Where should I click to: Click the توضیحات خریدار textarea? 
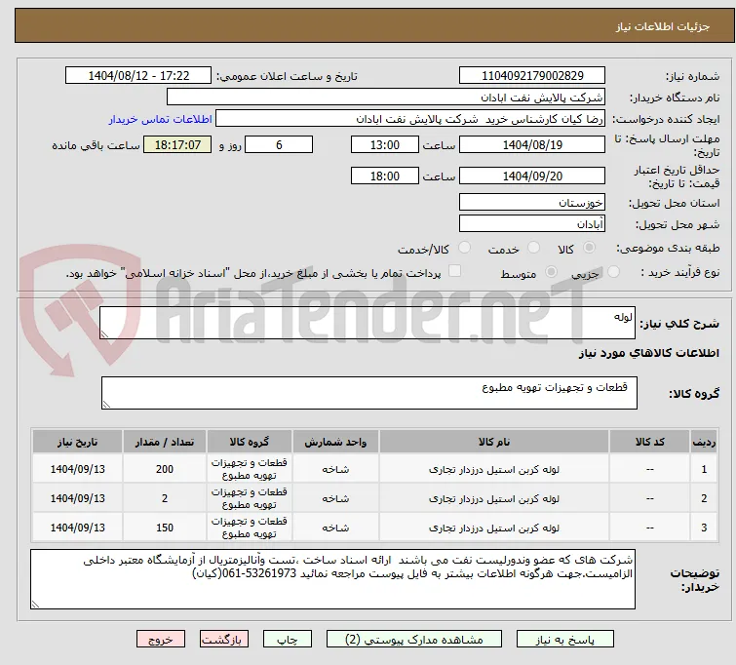click(332, 579)
